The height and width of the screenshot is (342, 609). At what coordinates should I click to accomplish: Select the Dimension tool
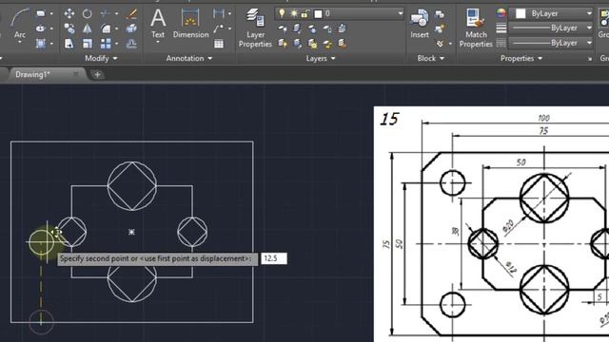[190, 23]
